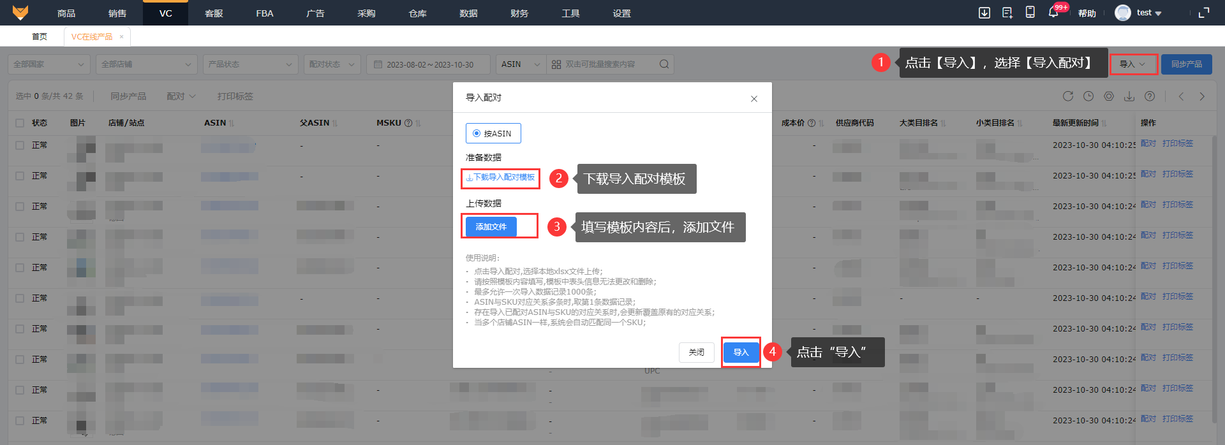The image size is (1225, 445).
Task: Click the blue 同步产品 button
Action: tap(1187, 64)
